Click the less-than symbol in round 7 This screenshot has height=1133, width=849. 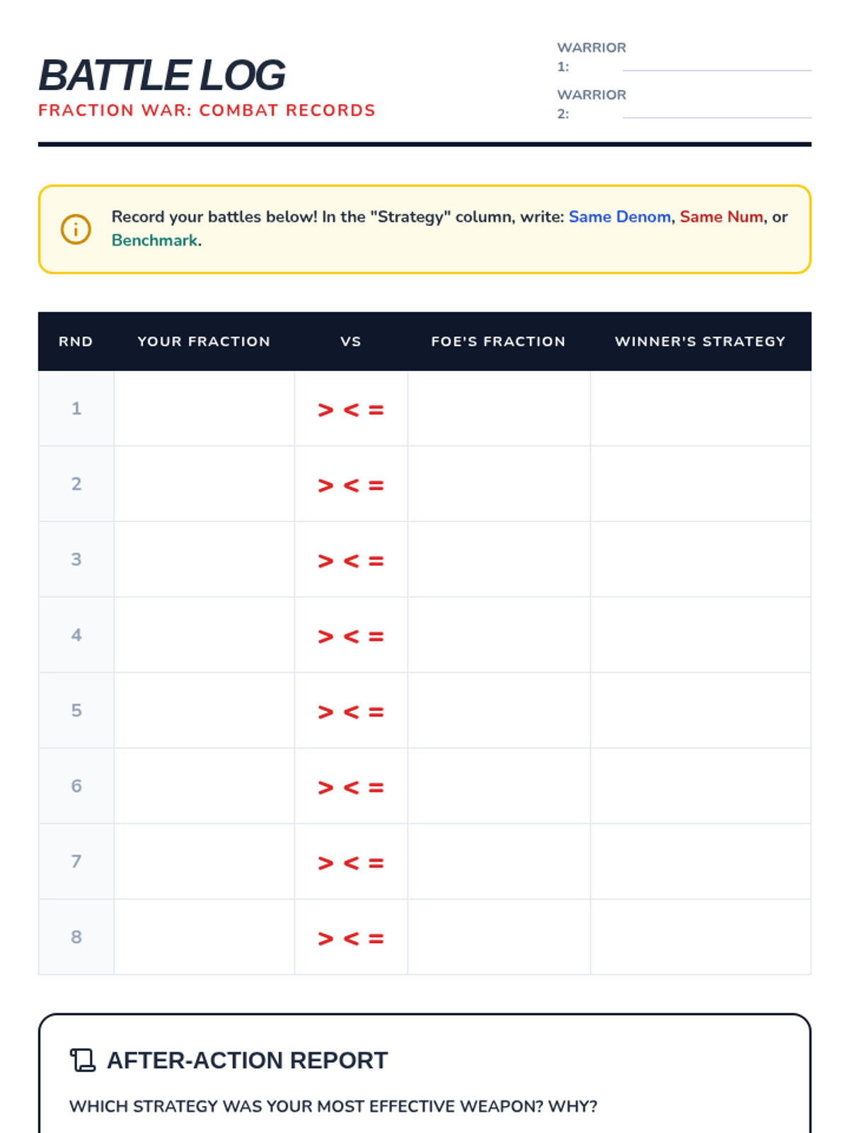[x=351, y=863]
